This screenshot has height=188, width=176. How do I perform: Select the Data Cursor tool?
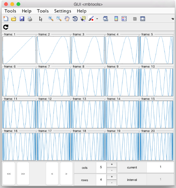click(x=83, y=19)
